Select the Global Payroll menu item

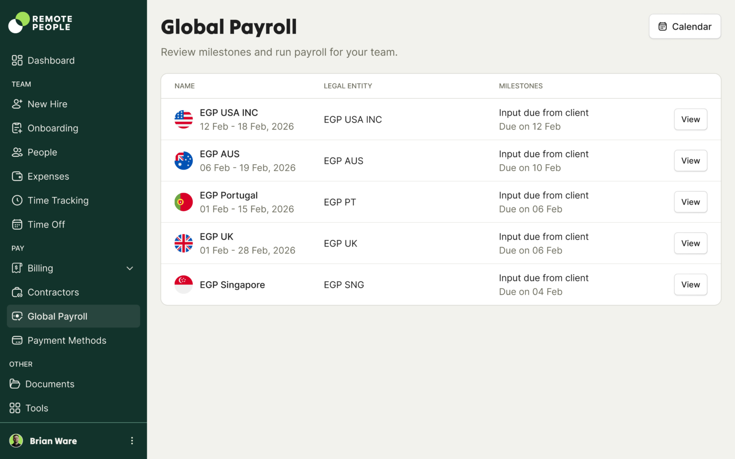click(57, 316)
